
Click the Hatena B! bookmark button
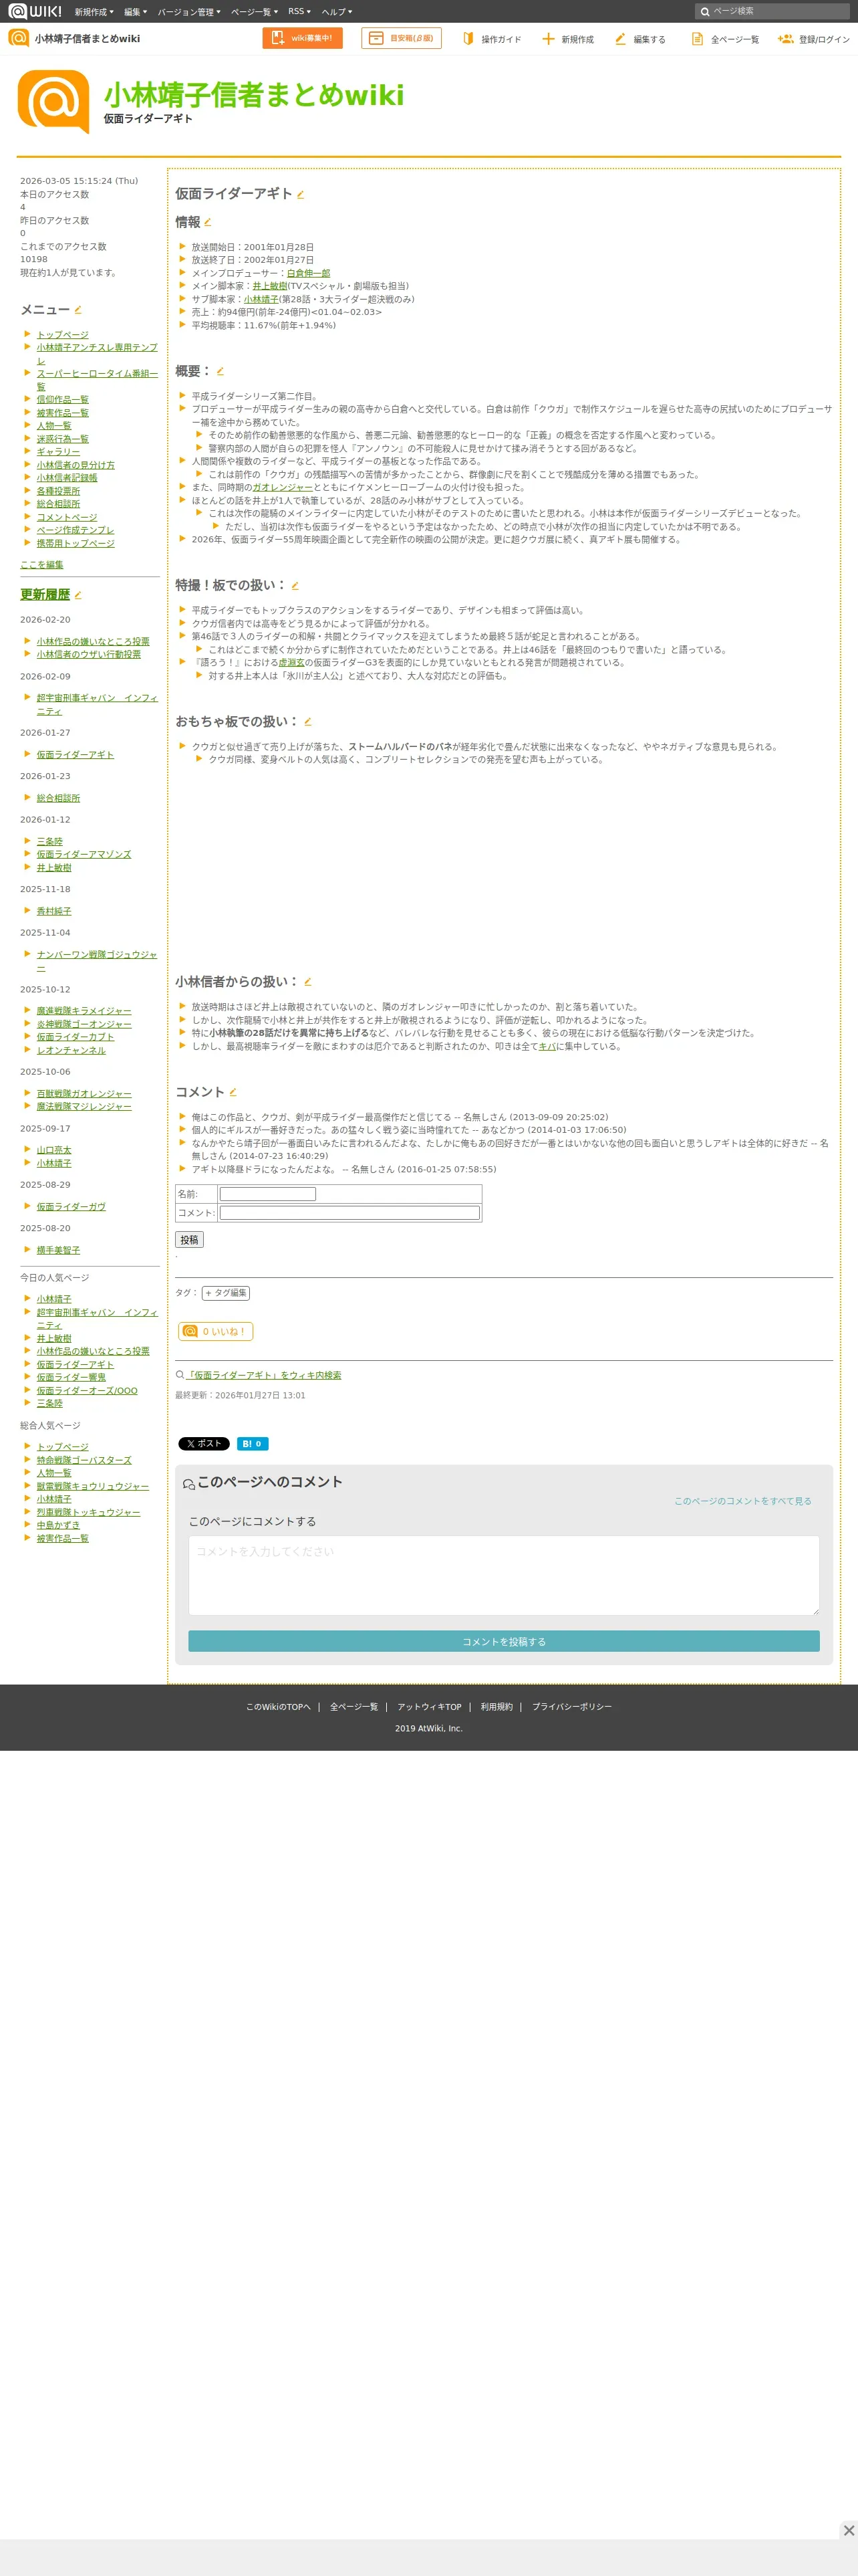click(253, 1444)
